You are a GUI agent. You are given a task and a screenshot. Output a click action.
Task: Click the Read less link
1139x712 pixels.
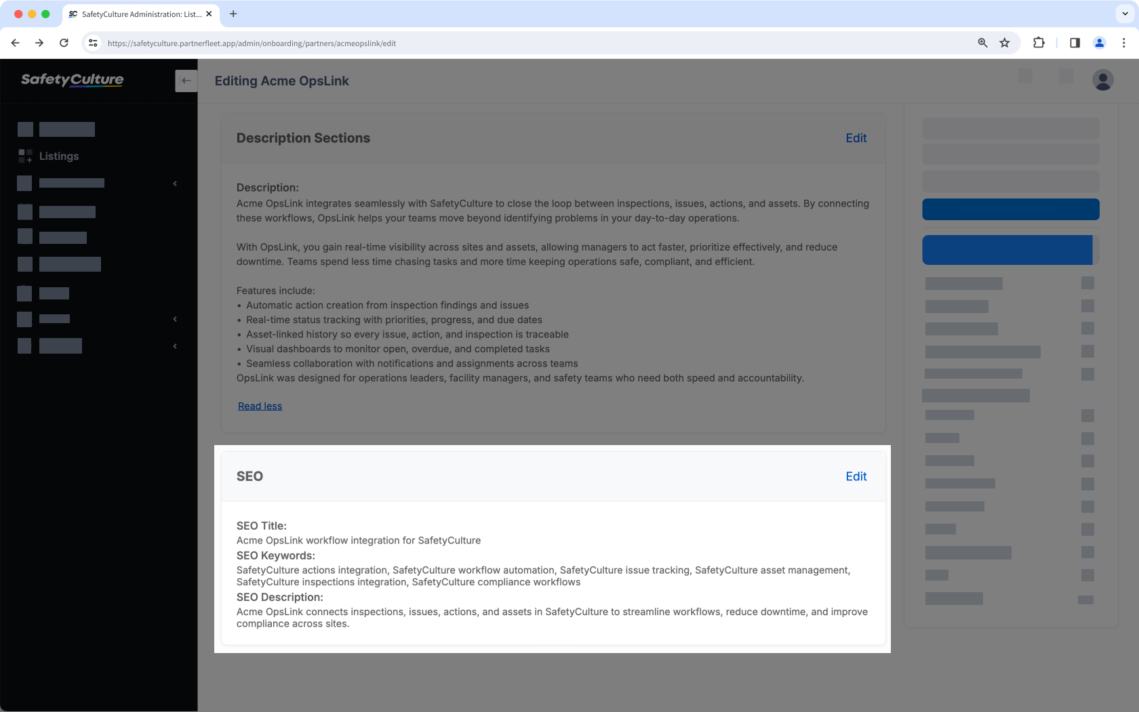[260, 406]
